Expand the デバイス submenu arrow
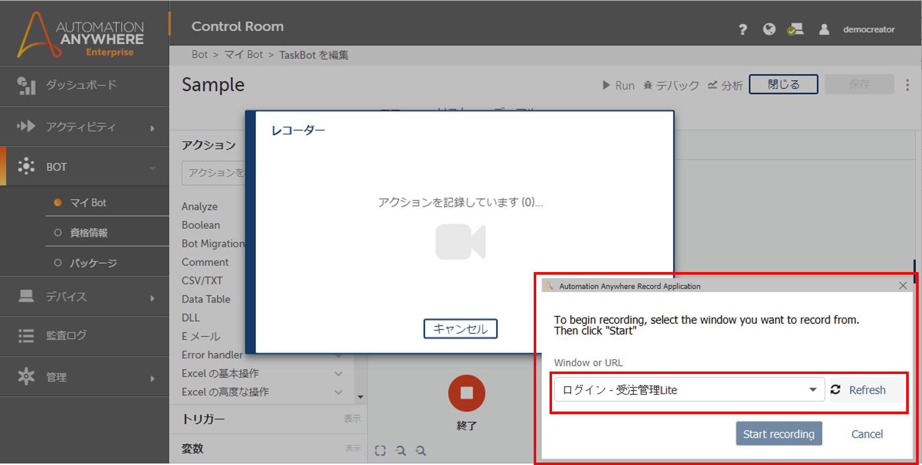The image size is (922, 465). click(152, 298)
